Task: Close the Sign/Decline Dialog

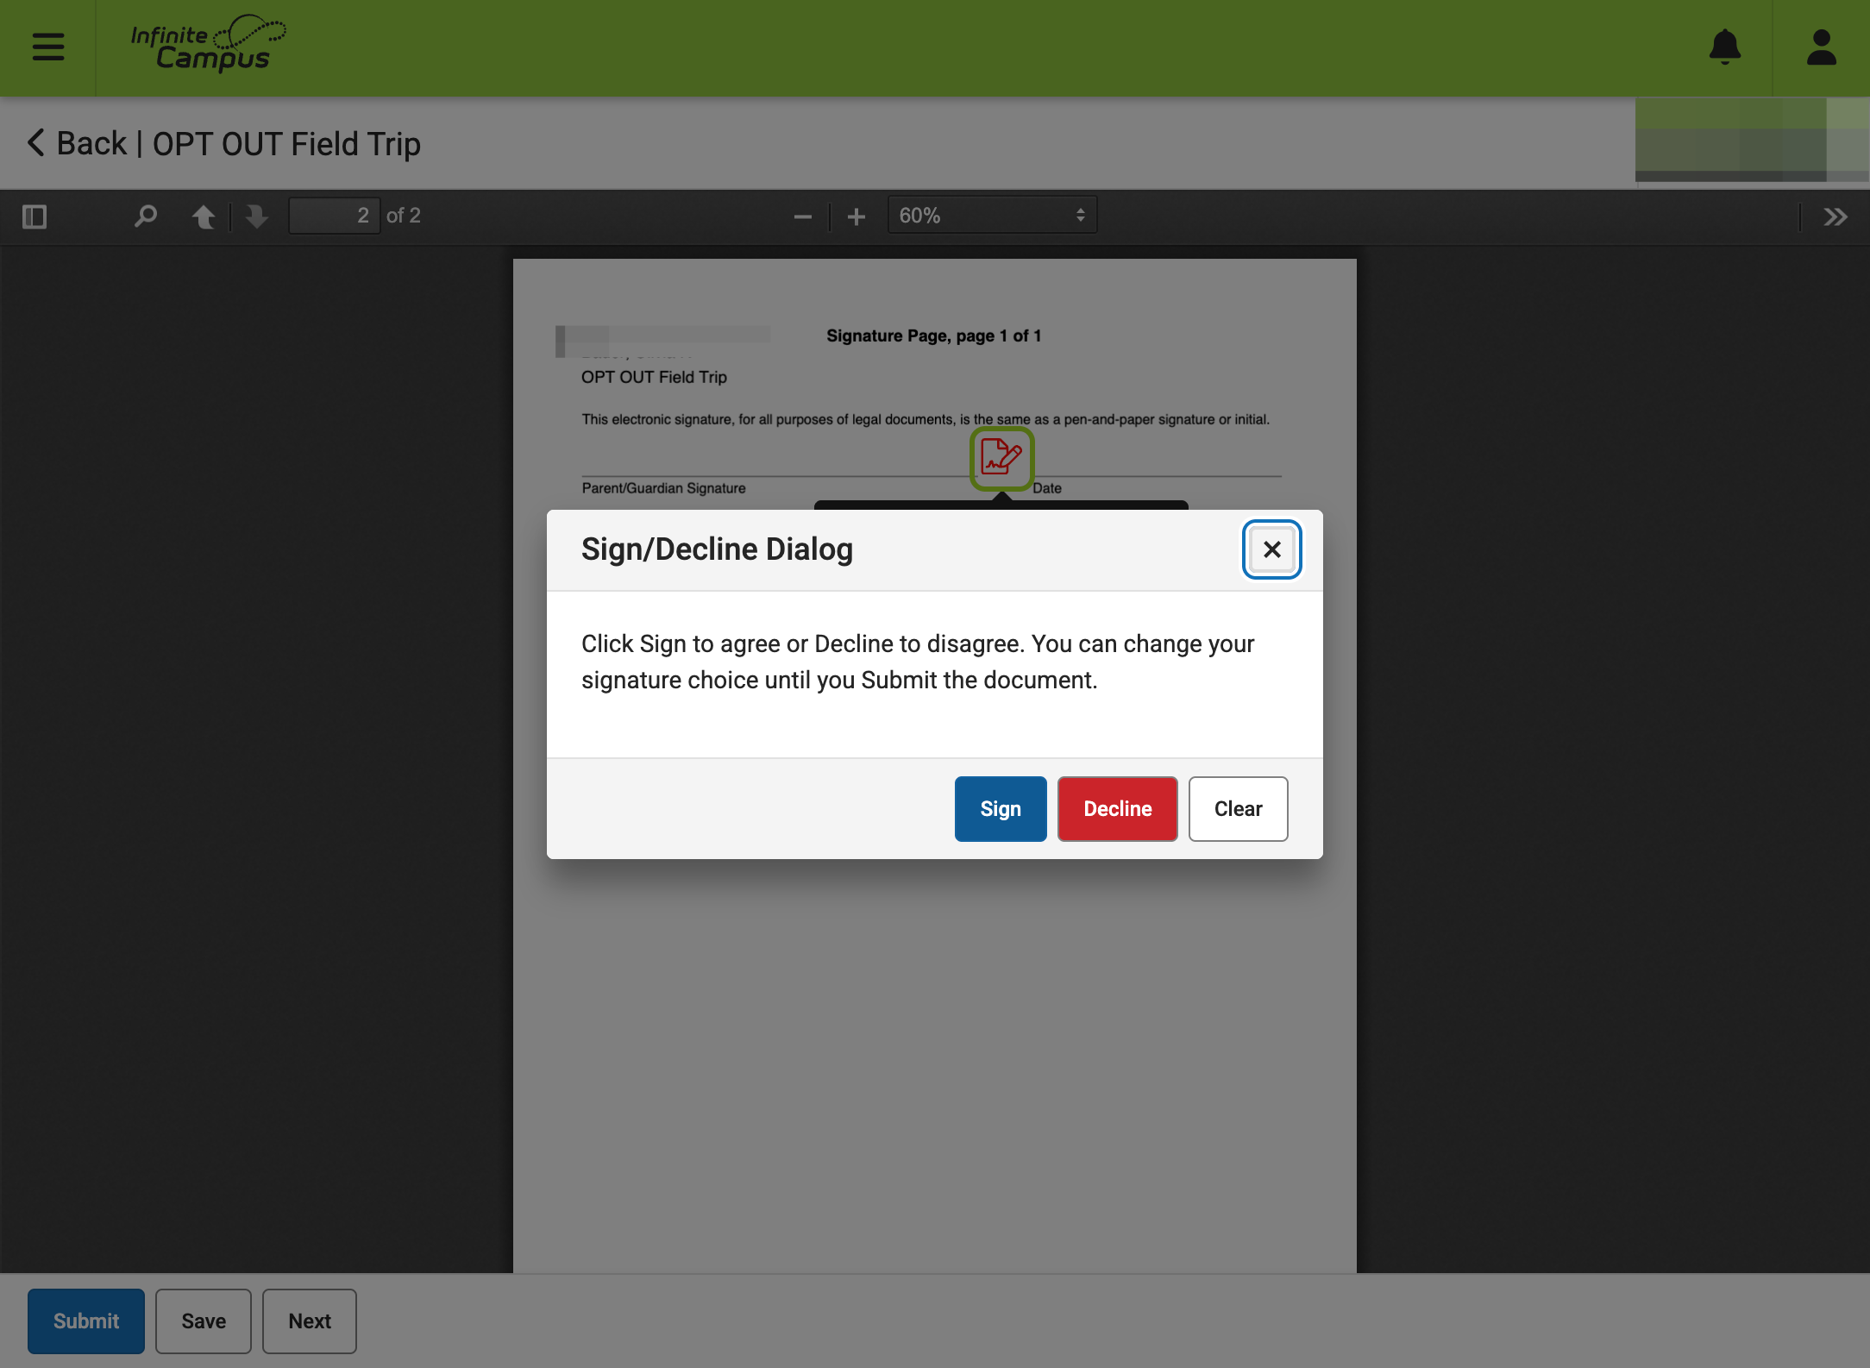Action: point(1271,549)
